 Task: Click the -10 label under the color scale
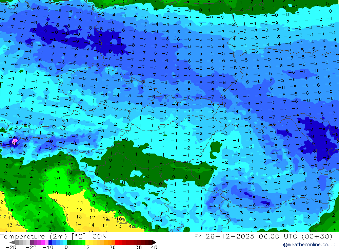[x=47, y=247]
